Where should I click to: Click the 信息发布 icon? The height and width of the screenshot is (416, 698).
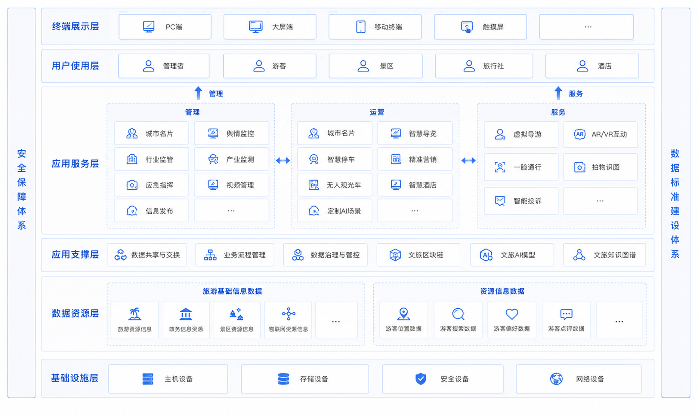click(x=132, y=211)
